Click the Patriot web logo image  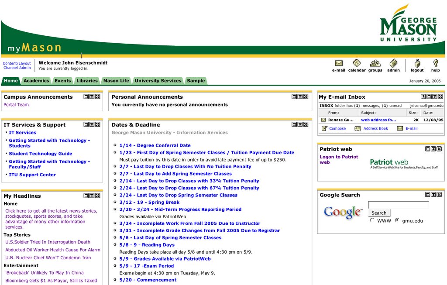point(404,164)
